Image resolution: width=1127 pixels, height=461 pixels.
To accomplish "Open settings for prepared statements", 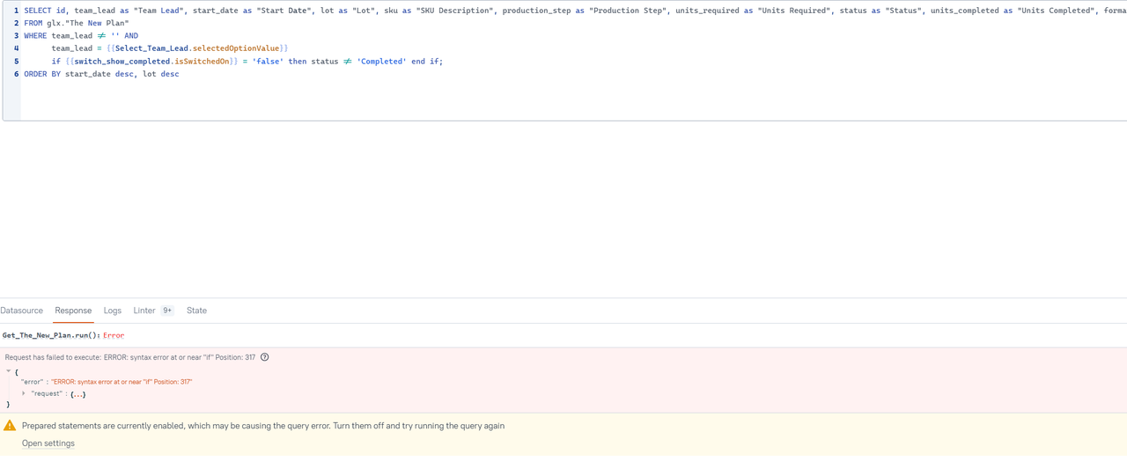I will 48,443.
